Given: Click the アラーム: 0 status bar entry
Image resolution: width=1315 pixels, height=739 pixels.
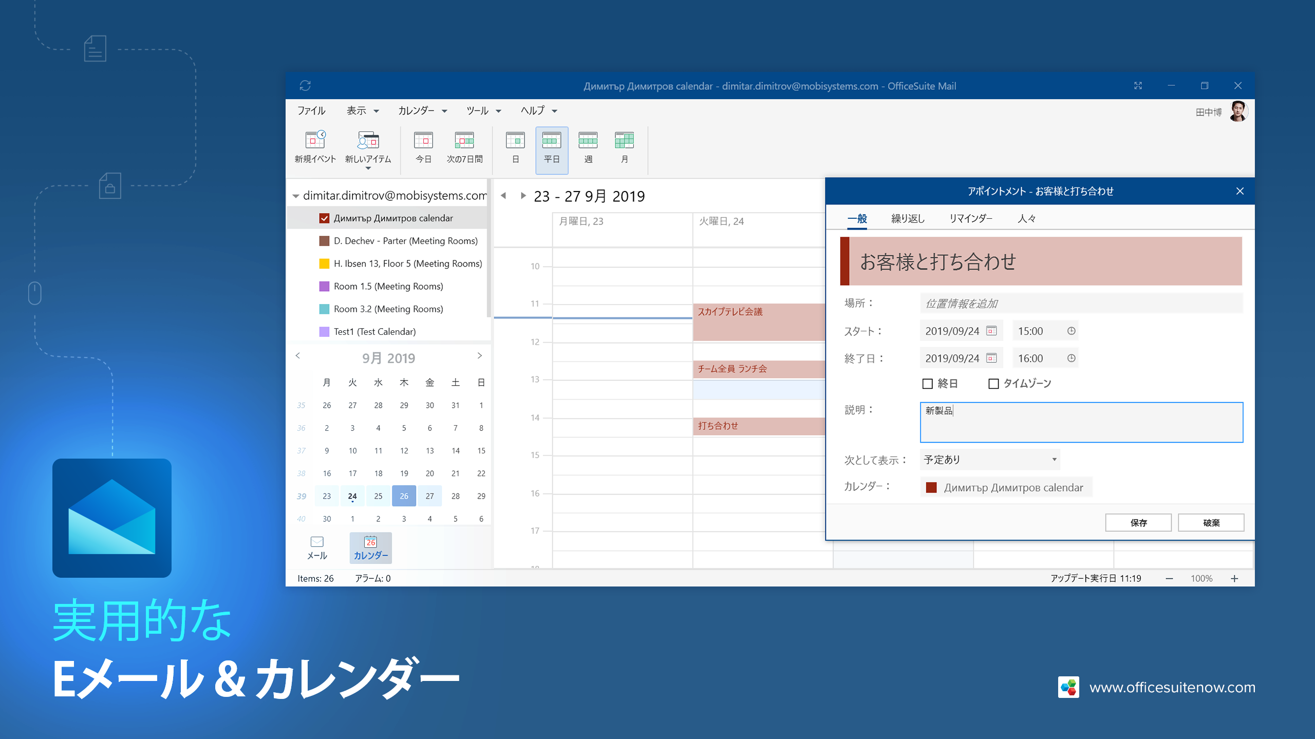Looking at the screenshot, I should [x=372, y=578].
